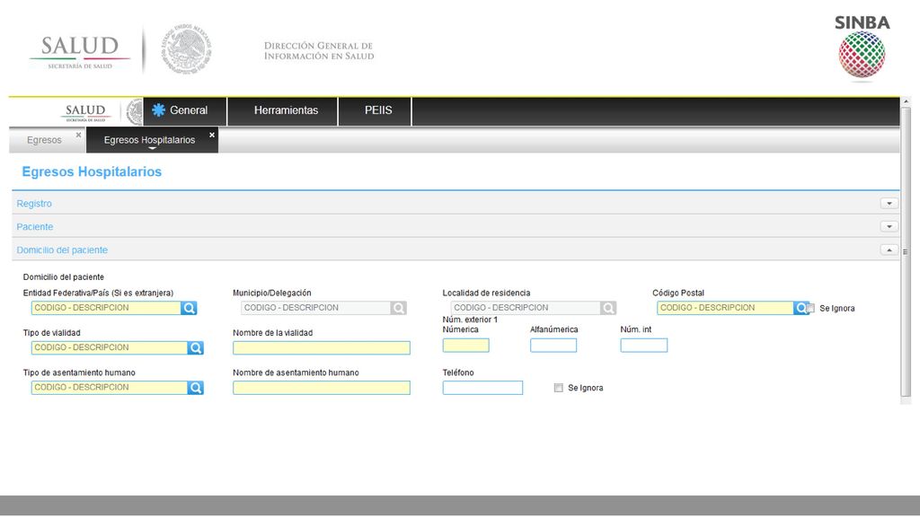Click the Nombre de la vialidad field
Viewport: 920px width, 517px height.
[x=322, y=348]
